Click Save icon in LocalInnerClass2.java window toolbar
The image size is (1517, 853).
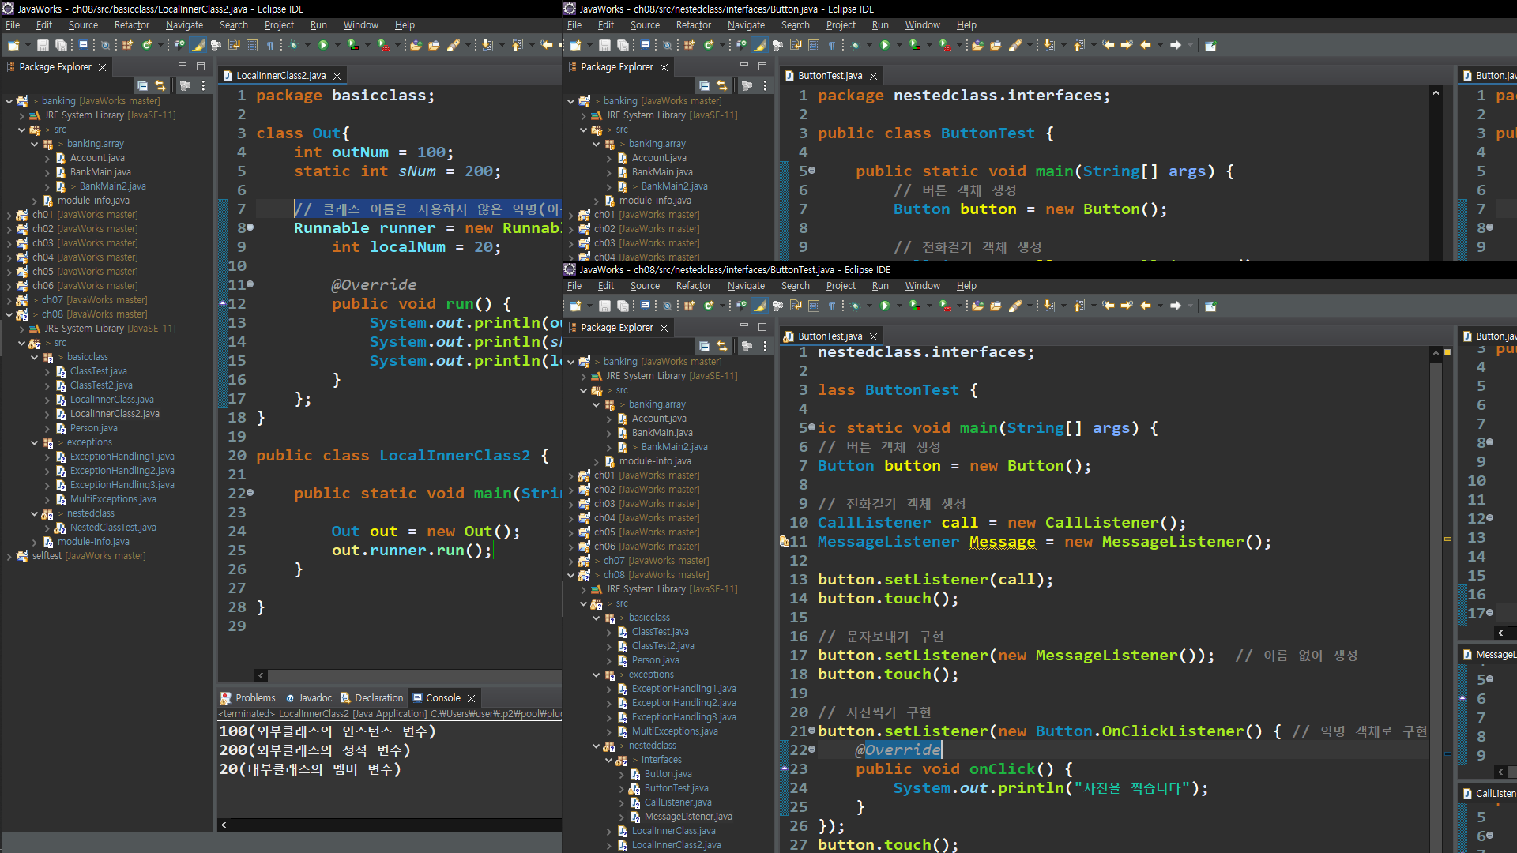[43, 45]
